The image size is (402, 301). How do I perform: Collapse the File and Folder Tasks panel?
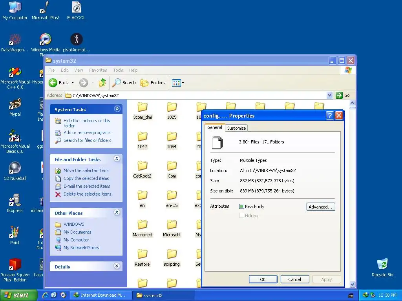117,159
